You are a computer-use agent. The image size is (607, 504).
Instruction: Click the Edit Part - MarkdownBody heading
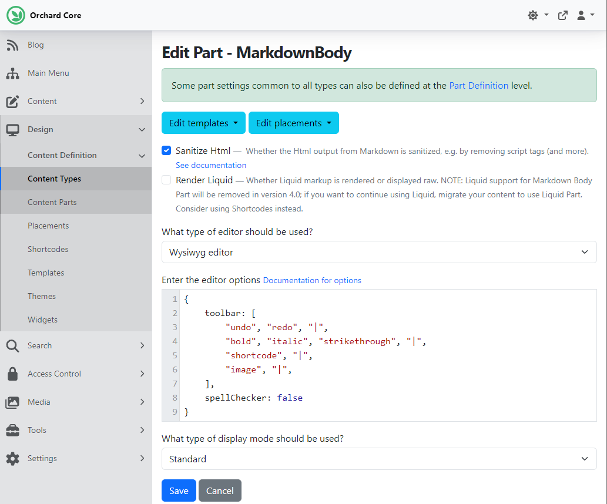tap(257, 53)
